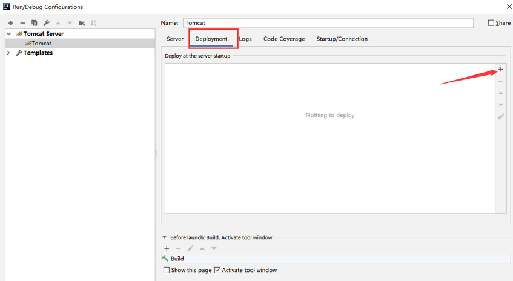The width and height of the screenshot is (513, 281).
Task: Move configuration up in left toolbar
Action: coord(58,23)
